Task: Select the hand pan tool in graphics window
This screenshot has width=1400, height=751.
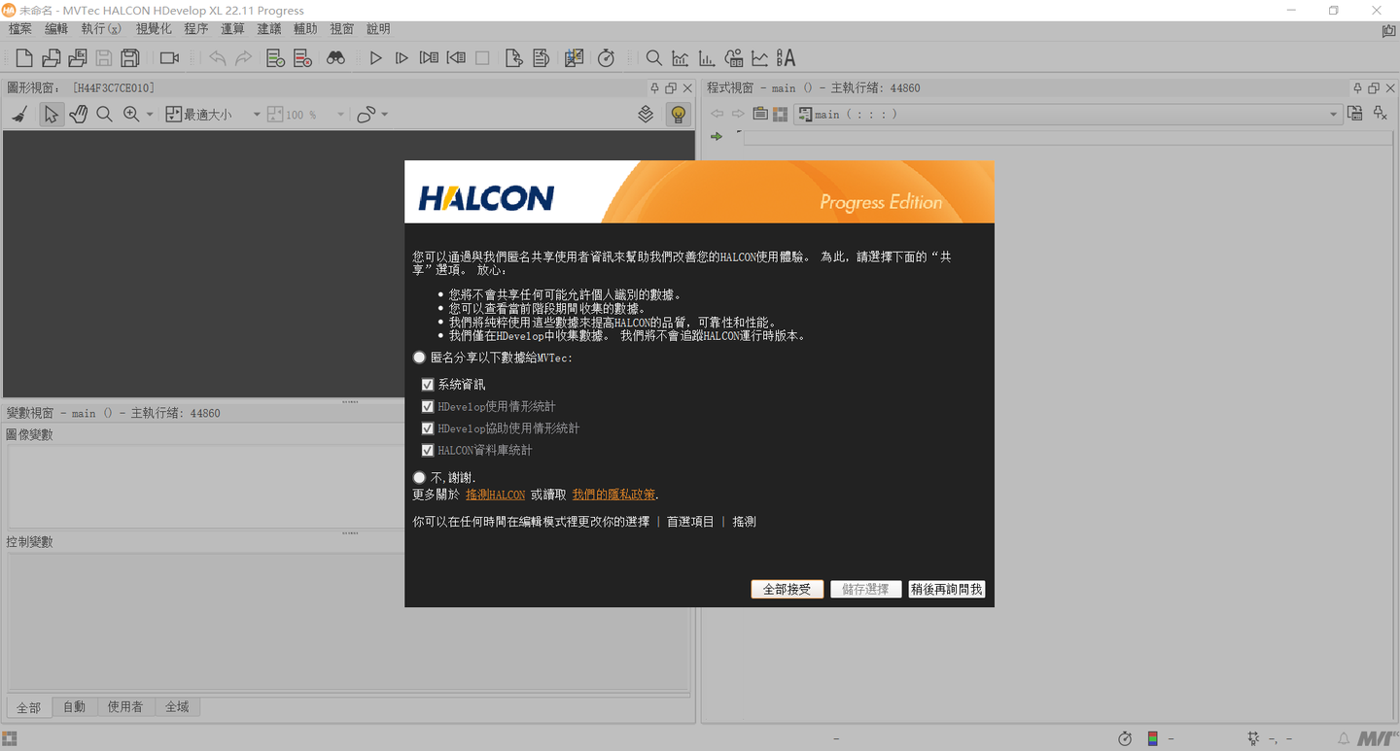Action: pyautogui.click(x=79, y=114)
